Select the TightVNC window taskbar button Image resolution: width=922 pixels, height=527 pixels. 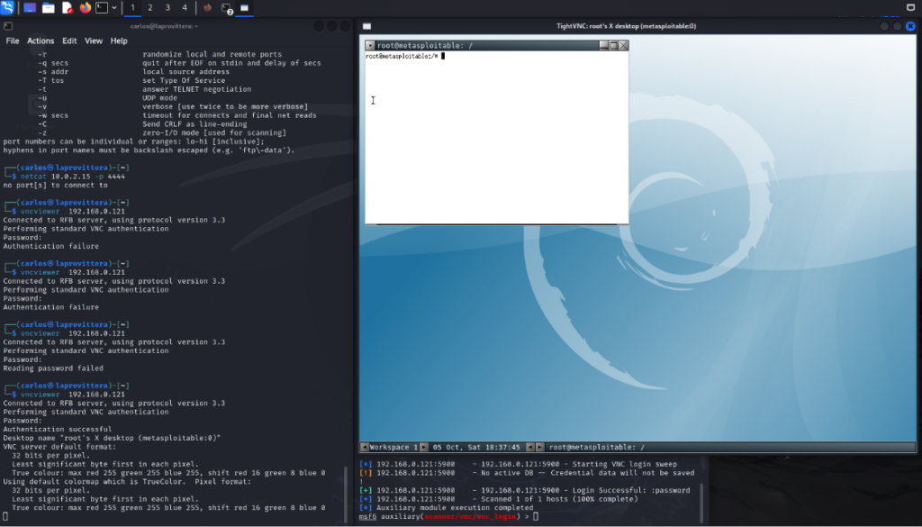click(x=245, y=7)
